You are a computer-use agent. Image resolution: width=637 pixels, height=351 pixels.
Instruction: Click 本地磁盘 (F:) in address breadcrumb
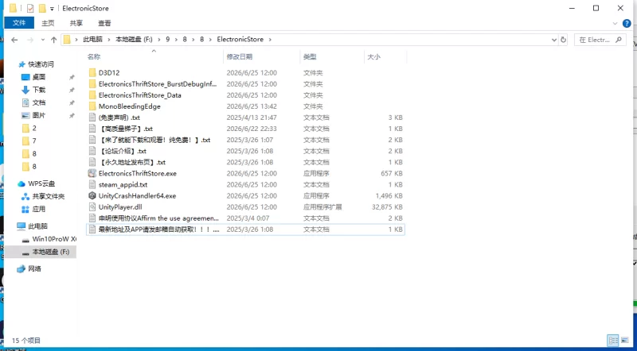134,40
